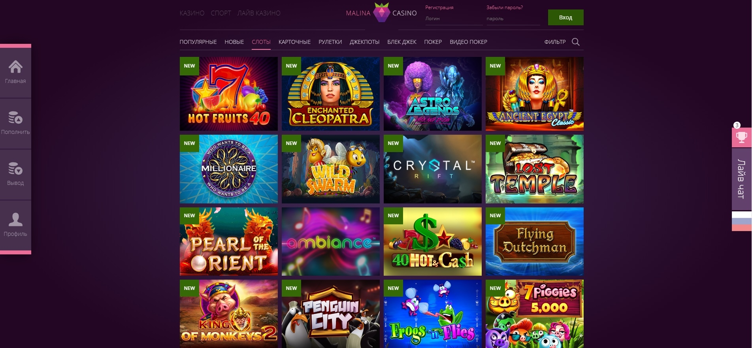
Task: Open the Вывод withdrawal icon
Action: click(x=15, y=169)
